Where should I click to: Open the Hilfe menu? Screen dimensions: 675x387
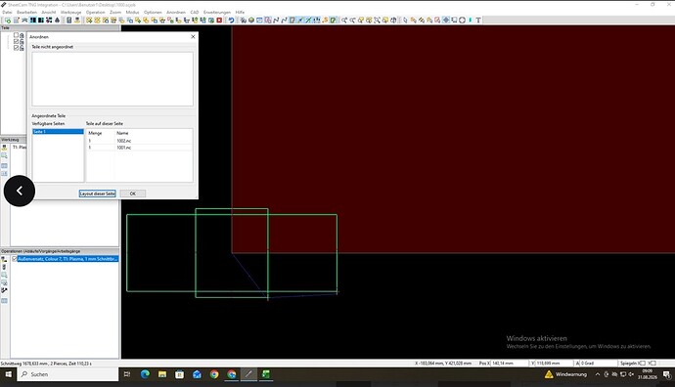tap(240, 12)
